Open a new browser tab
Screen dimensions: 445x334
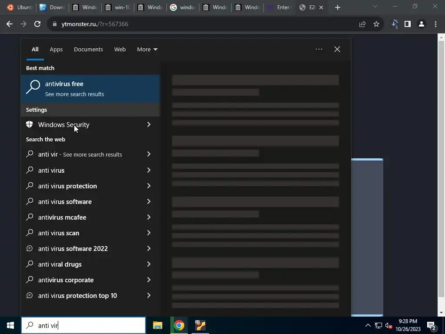tap(337, 8)
